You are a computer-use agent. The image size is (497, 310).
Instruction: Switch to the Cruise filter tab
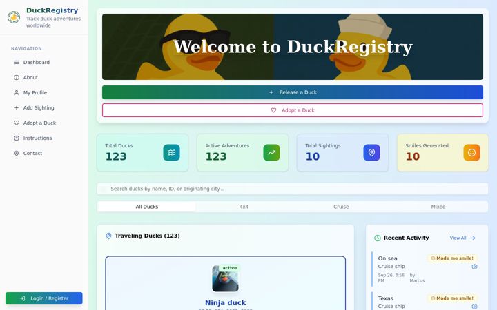click(x=341, y=207)
